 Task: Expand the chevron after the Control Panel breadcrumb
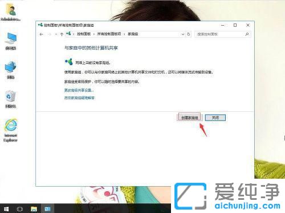point(94,34)
